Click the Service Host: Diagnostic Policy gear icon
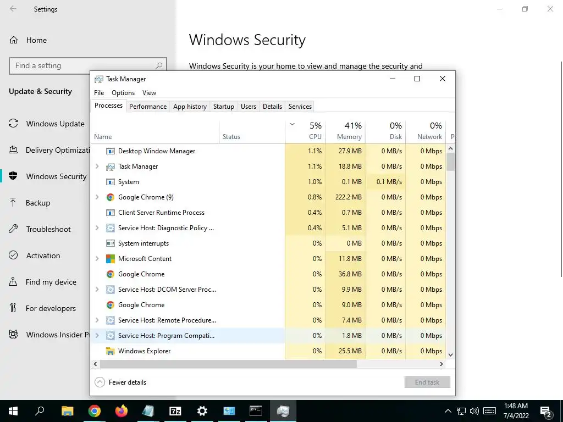563x422 pixels. click(x=110, y=228)
